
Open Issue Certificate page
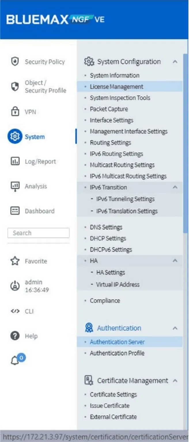pos(109,406)
